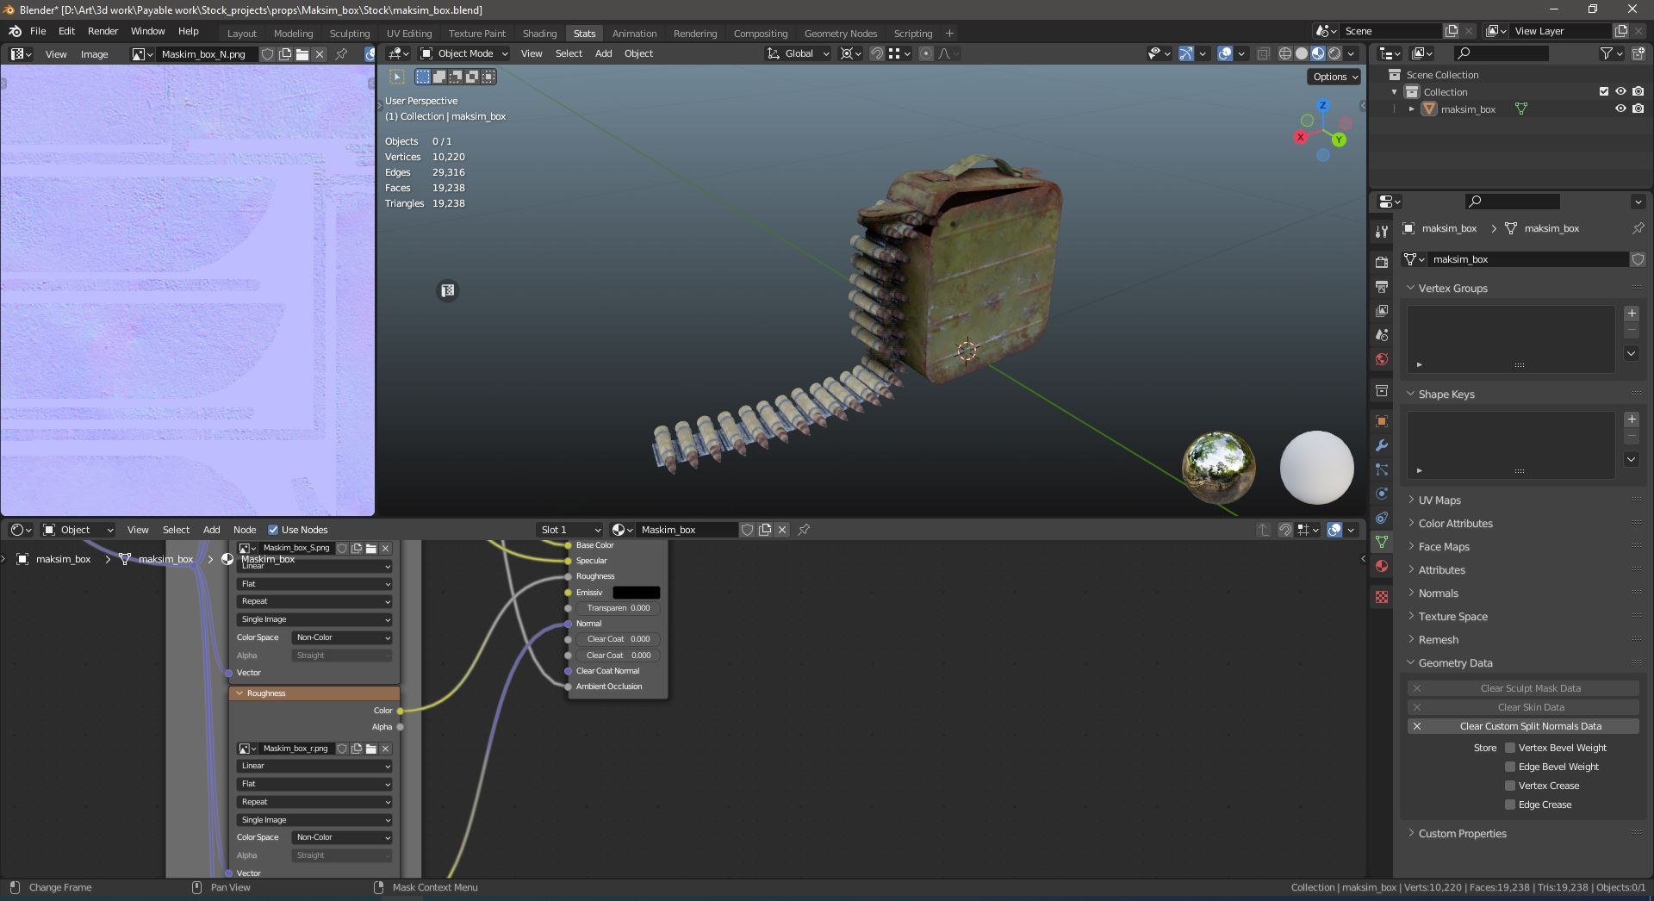Viewport: 1654px width, 901px height.
Task: Open the Object properties tab
Action: (1382, 421)
